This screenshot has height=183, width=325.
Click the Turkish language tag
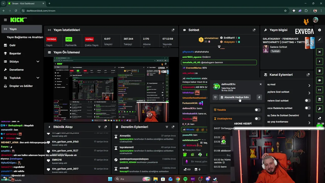tap(275, 51)
